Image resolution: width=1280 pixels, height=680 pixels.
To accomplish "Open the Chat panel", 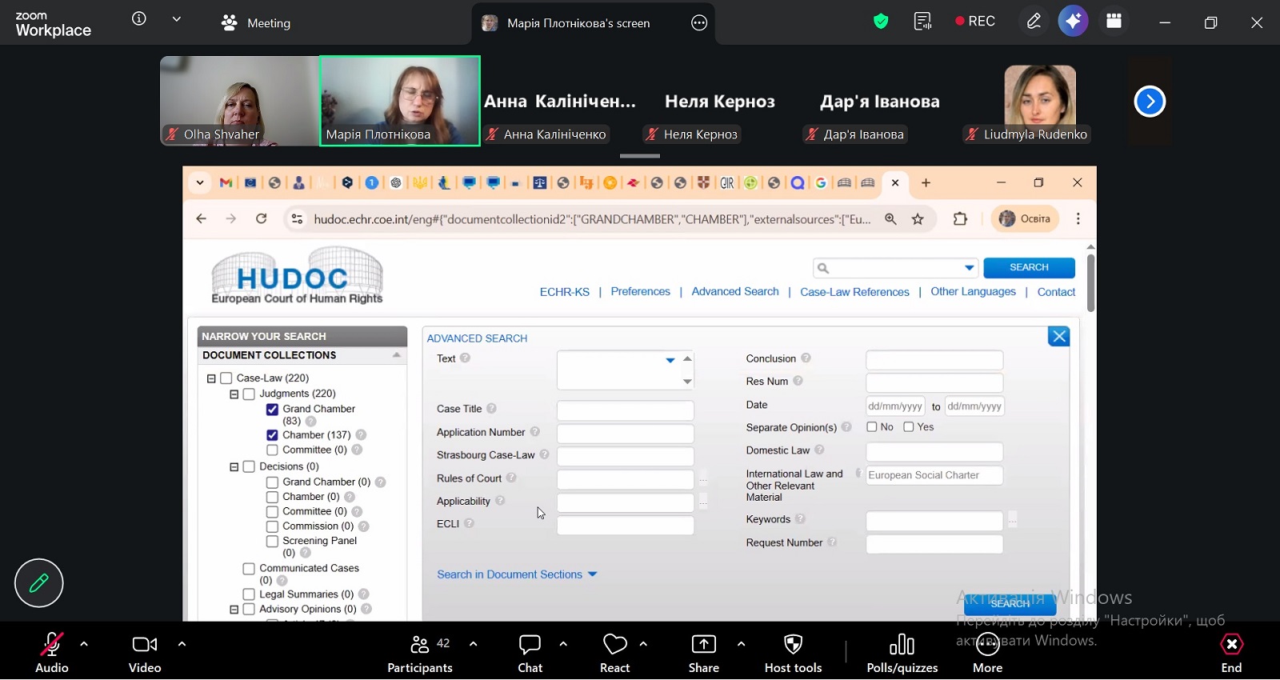I will pyautogui.click(x=530, y=645).
